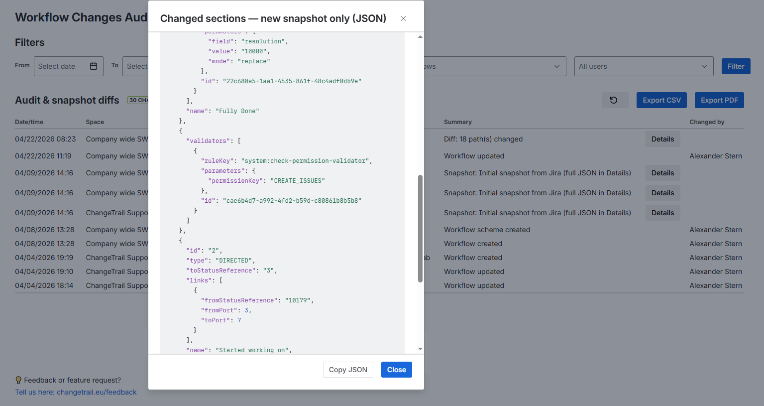Screen dimensions: 764x406
Task: Expand the All users list via its chevron
Action: coord(704,66)
